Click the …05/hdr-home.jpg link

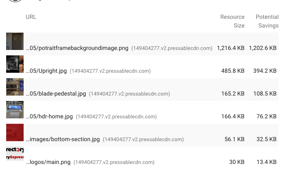click(49, 117)
